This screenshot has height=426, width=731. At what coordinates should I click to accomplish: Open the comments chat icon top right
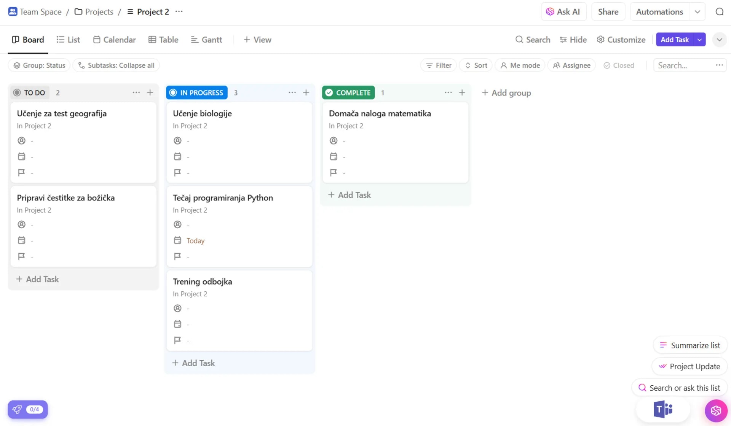(x=719, y=12)
